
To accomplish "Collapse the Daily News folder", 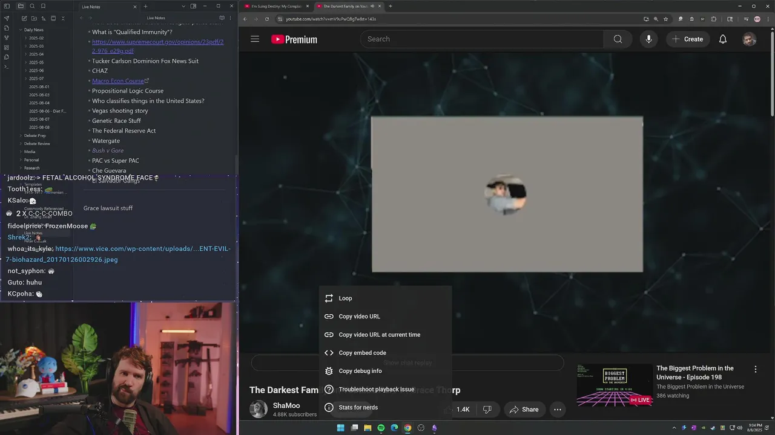I will (x=33, y=30).
